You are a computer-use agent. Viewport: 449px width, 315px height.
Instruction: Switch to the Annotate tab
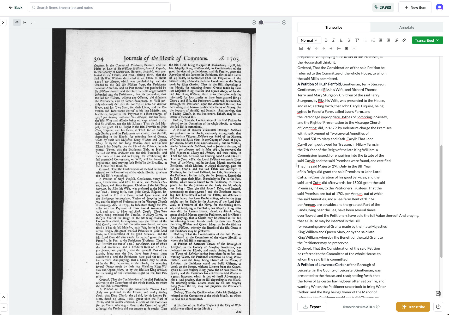[x=406, y=27]
